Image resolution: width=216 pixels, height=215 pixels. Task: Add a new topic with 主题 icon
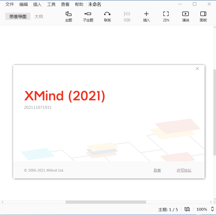[x=69, y=16]
